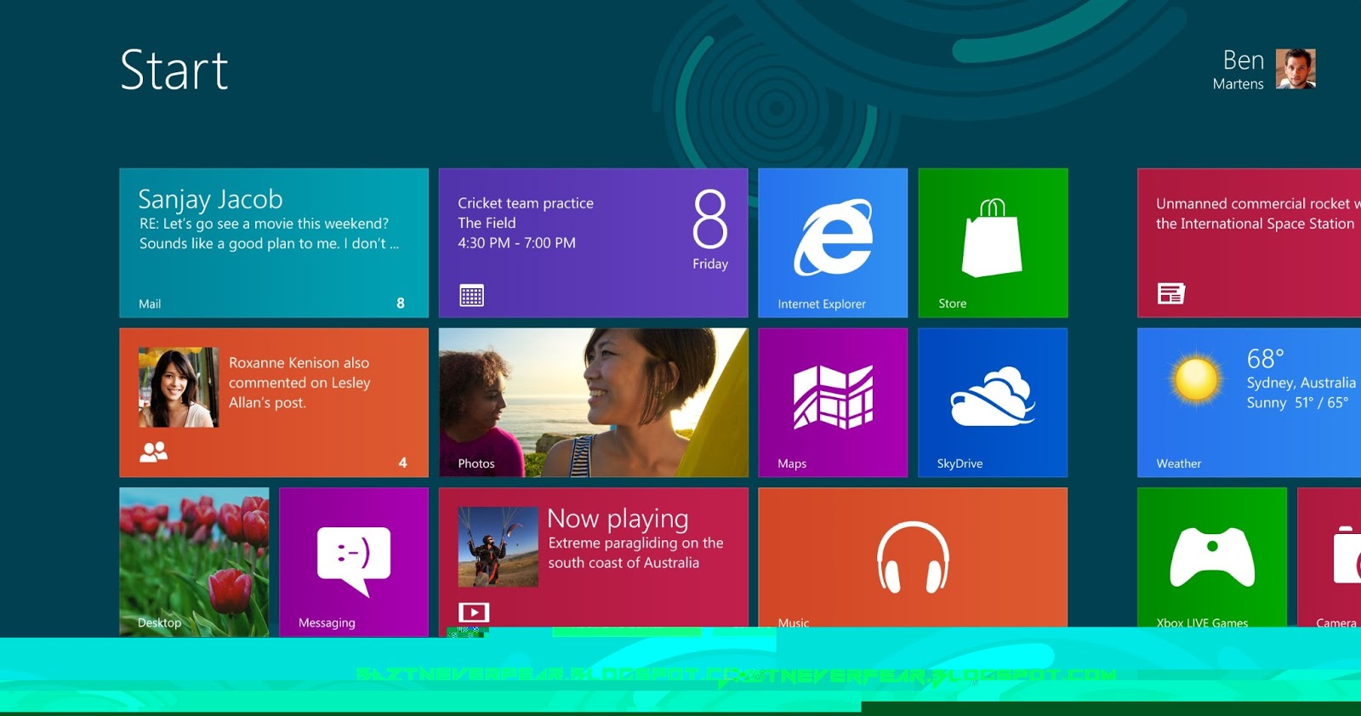
Task: Click Roxanne Kenison's profile photo
Action: (x=179, y=387)
